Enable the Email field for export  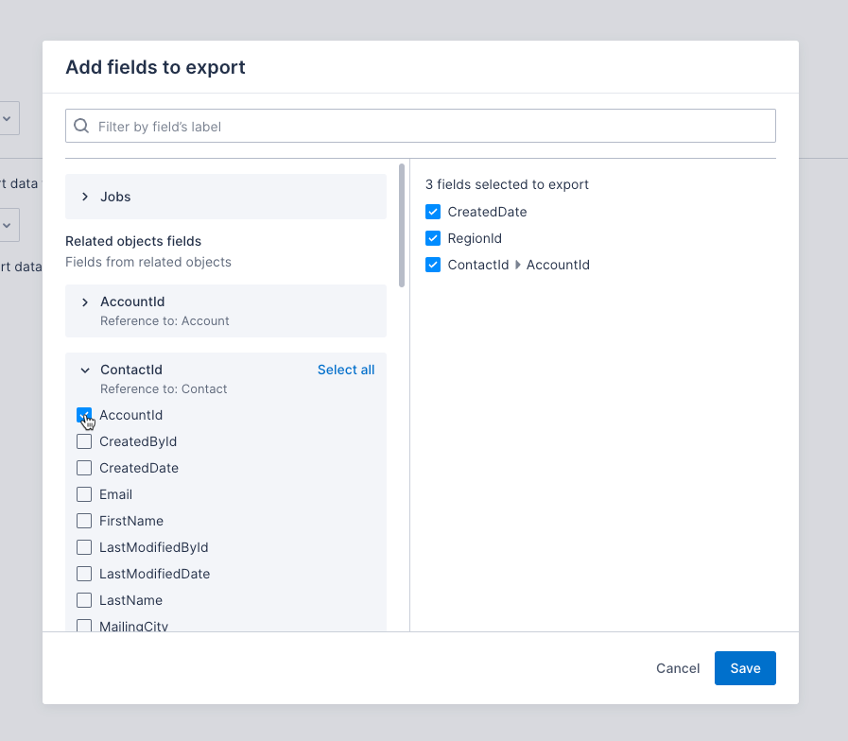(84, 494)
